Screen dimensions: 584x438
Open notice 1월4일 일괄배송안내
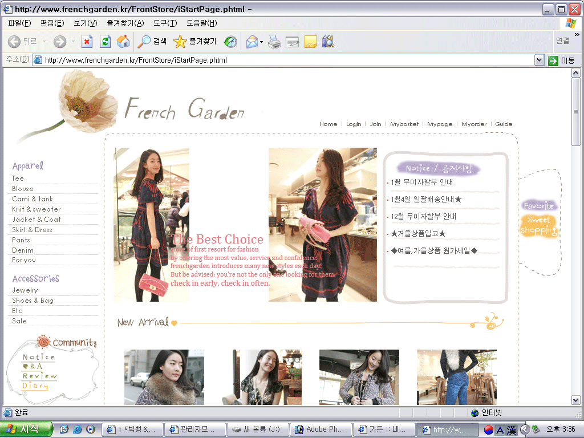click(426, 199)
